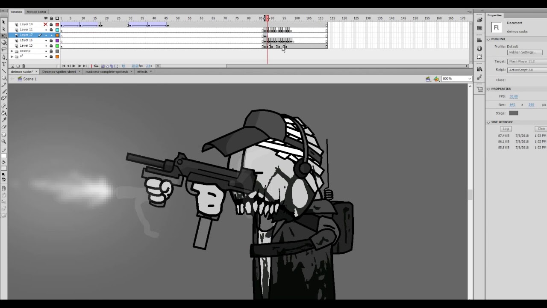Show the hidden Layer 14
This screenshot has width=547, height=308.
(x=46, y=24)
